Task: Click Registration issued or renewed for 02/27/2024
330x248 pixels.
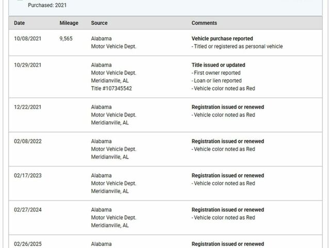Action: (228, 210)
